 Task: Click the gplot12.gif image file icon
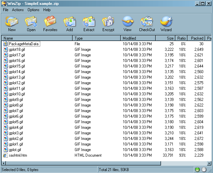(x=6, y=83)
